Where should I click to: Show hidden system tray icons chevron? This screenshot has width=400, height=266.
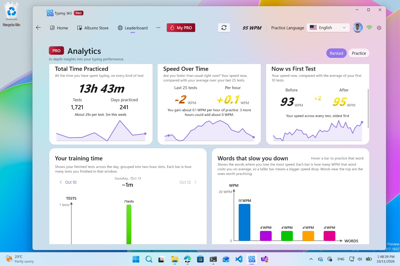(311, 259)
